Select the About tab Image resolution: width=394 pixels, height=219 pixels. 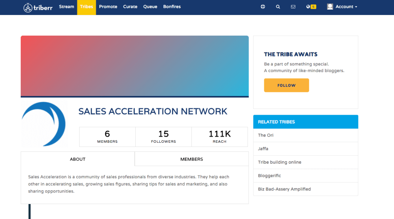tap(78, 159)
